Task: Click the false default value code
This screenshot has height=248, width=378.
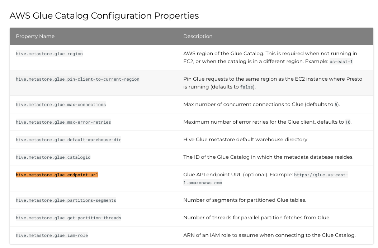Action: (246, 87)
